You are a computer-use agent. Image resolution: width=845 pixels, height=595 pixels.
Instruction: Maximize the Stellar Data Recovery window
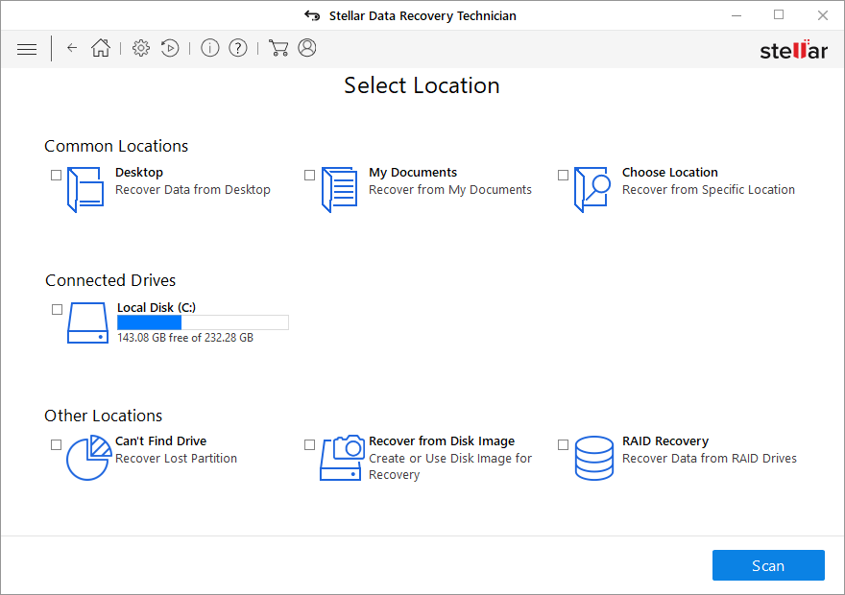point(779,15)
